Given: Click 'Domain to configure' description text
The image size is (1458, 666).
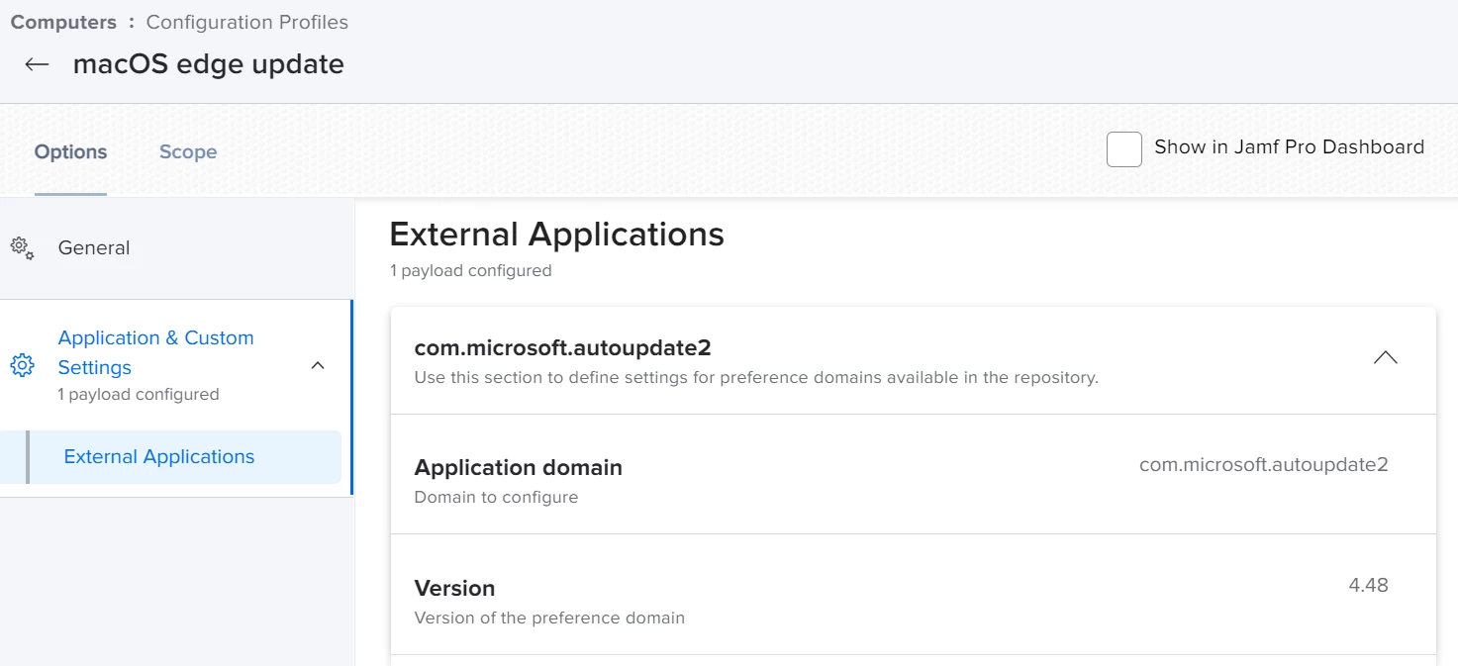Looking at the screenshot, I should (496, 497).
